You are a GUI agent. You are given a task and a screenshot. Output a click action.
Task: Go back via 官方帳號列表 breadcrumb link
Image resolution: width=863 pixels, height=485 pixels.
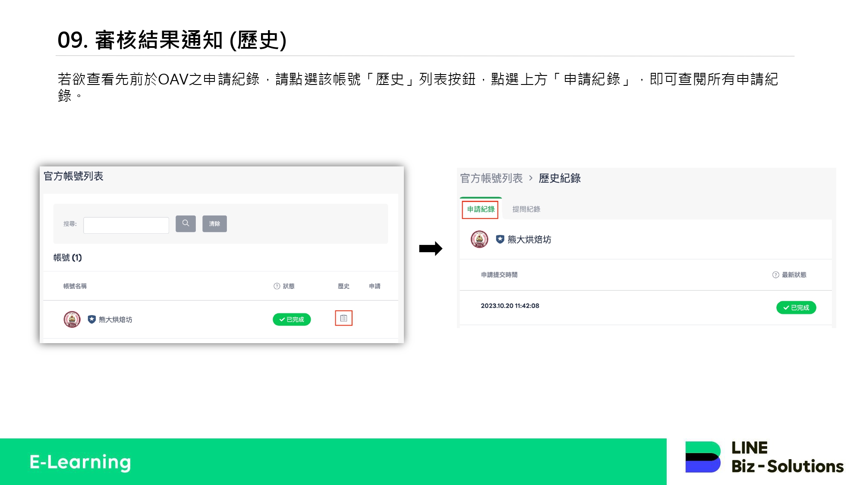click(x=491, y=178)
